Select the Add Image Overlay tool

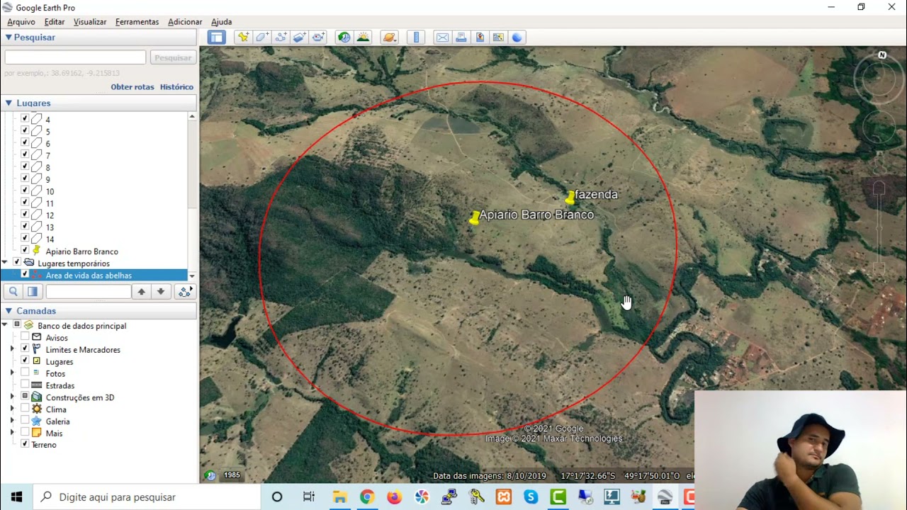[299, 38]
